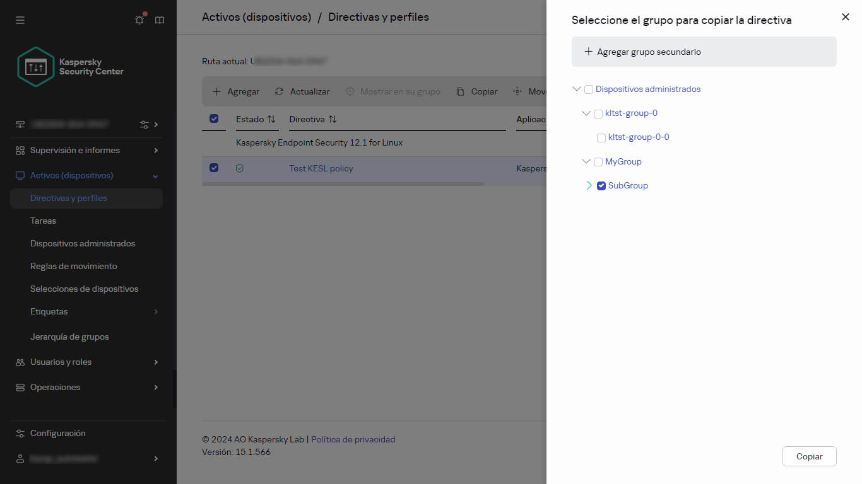Collapse the kltst-group-0 node
Screen dimensions: 862x484
tap(586, 113)
